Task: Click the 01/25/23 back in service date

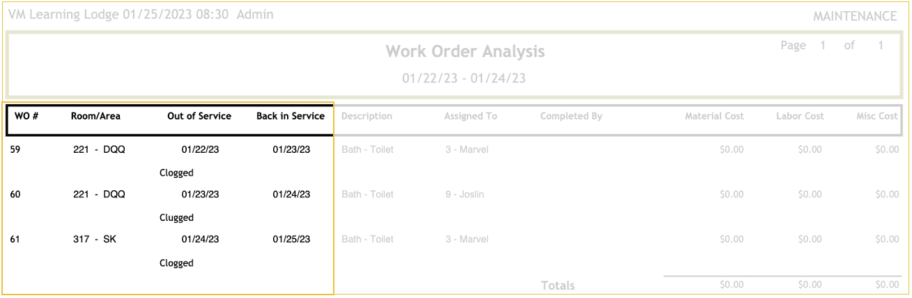Action: point(291,239)
